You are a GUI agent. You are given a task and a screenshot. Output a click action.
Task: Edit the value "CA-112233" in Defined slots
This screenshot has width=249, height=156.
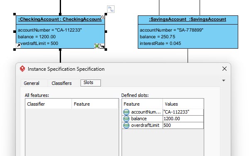pos(183,112)
